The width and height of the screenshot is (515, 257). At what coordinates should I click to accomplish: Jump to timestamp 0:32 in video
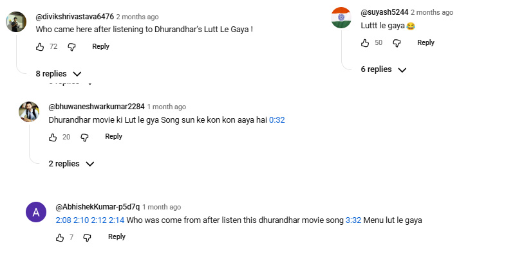click(x=277, y=120)
